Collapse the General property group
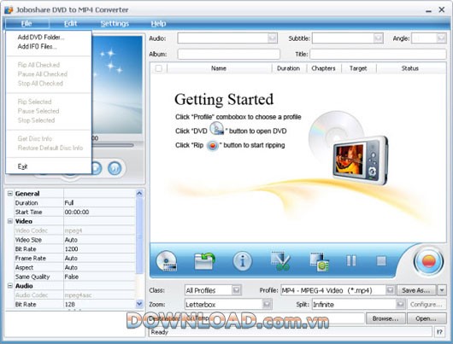Image resolution: width=453 pixels, height=344 pixels. 9,194
